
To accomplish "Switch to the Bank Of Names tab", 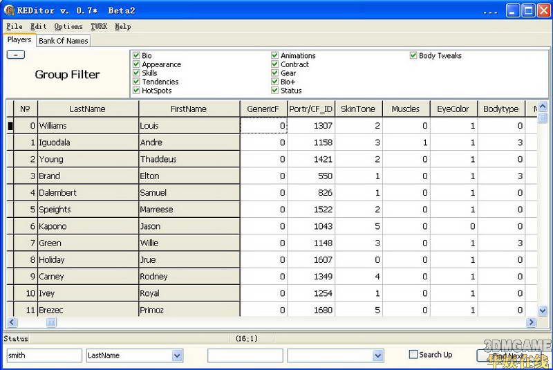I will click(64, 41).
